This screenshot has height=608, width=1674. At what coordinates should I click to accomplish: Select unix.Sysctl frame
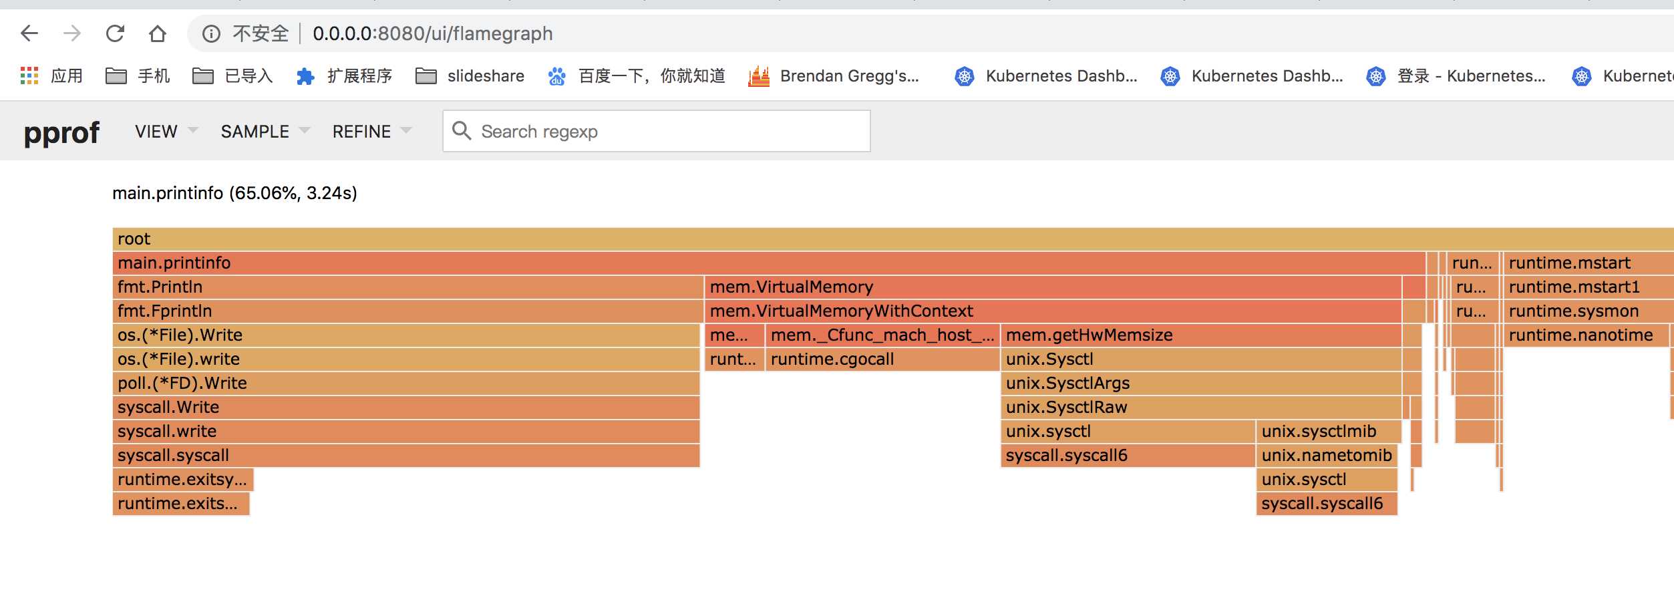click(1201, 359)
